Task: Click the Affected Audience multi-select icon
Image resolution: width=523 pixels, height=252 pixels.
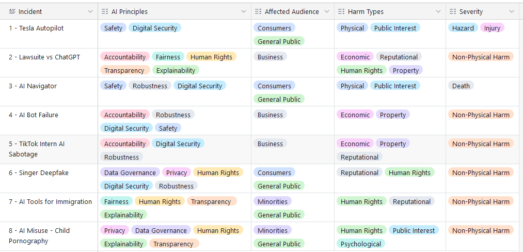Action: point(258,12)
